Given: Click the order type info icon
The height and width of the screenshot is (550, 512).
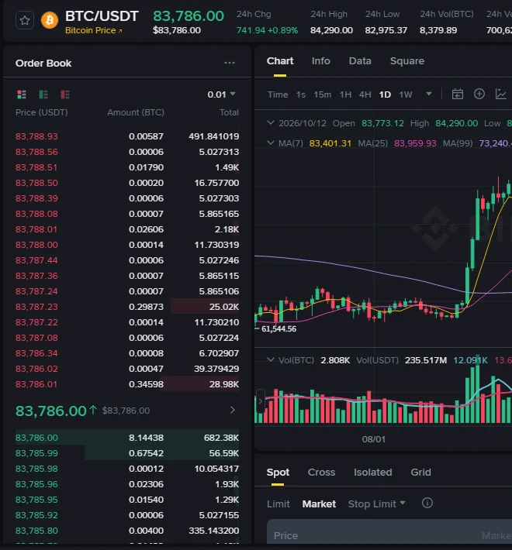Looking at the screenshot, I should [x=427, y=504].
